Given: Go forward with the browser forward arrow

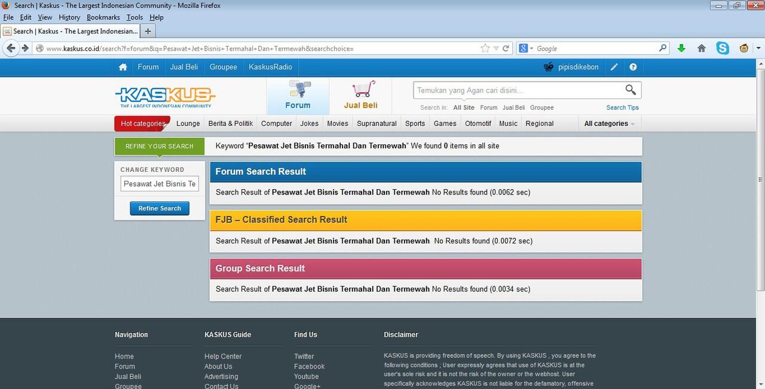Looking at the screenshot, I should coord(25,48).
